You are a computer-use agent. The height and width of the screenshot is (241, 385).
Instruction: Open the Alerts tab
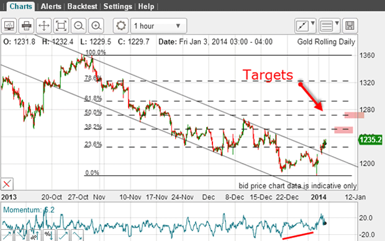click(x=51, y=6)
